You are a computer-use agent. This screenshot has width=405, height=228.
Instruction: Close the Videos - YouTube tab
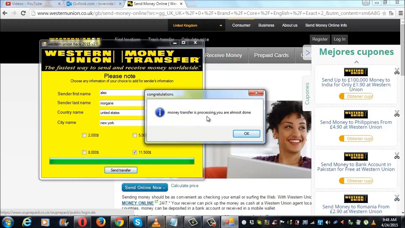pyautogui.click(x=59, y=4)
